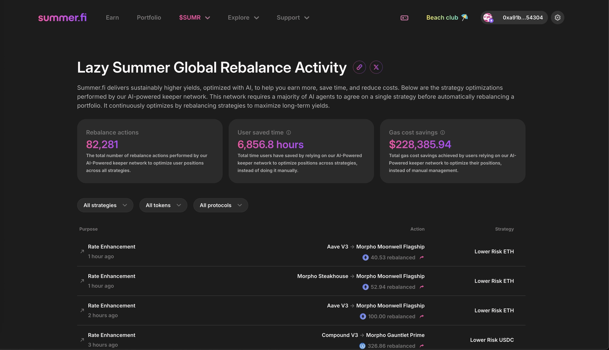Open the settings gear icon
Image resolution: width=609 pixels, height=350 pixels.
point(558,18)
